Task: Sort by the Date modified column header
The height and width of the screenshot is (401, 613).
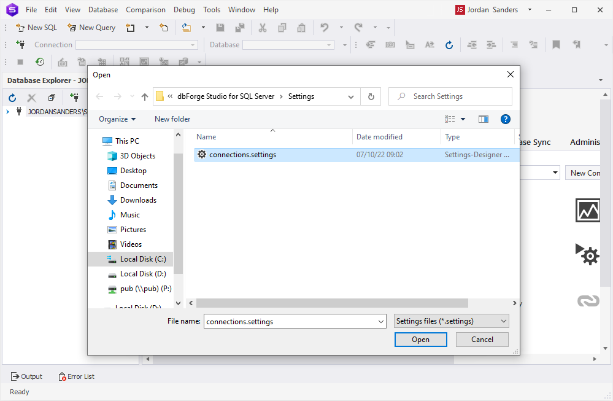Action: (396, 137)
